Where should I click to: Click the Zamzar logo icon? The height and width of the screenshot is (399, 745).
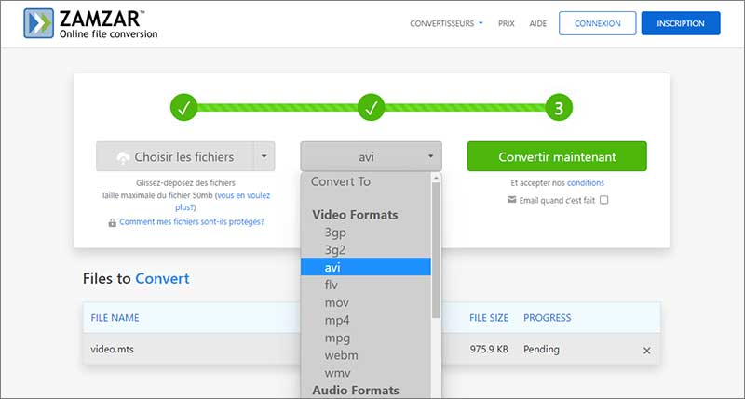click(x=38, y=23)
